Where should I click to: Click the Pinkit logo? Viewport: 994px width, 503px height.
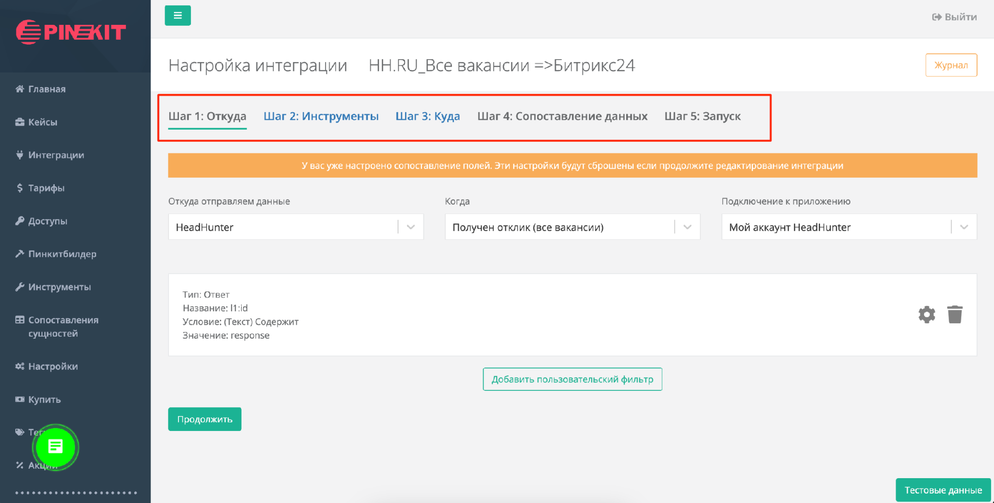(x=71, y=32)
